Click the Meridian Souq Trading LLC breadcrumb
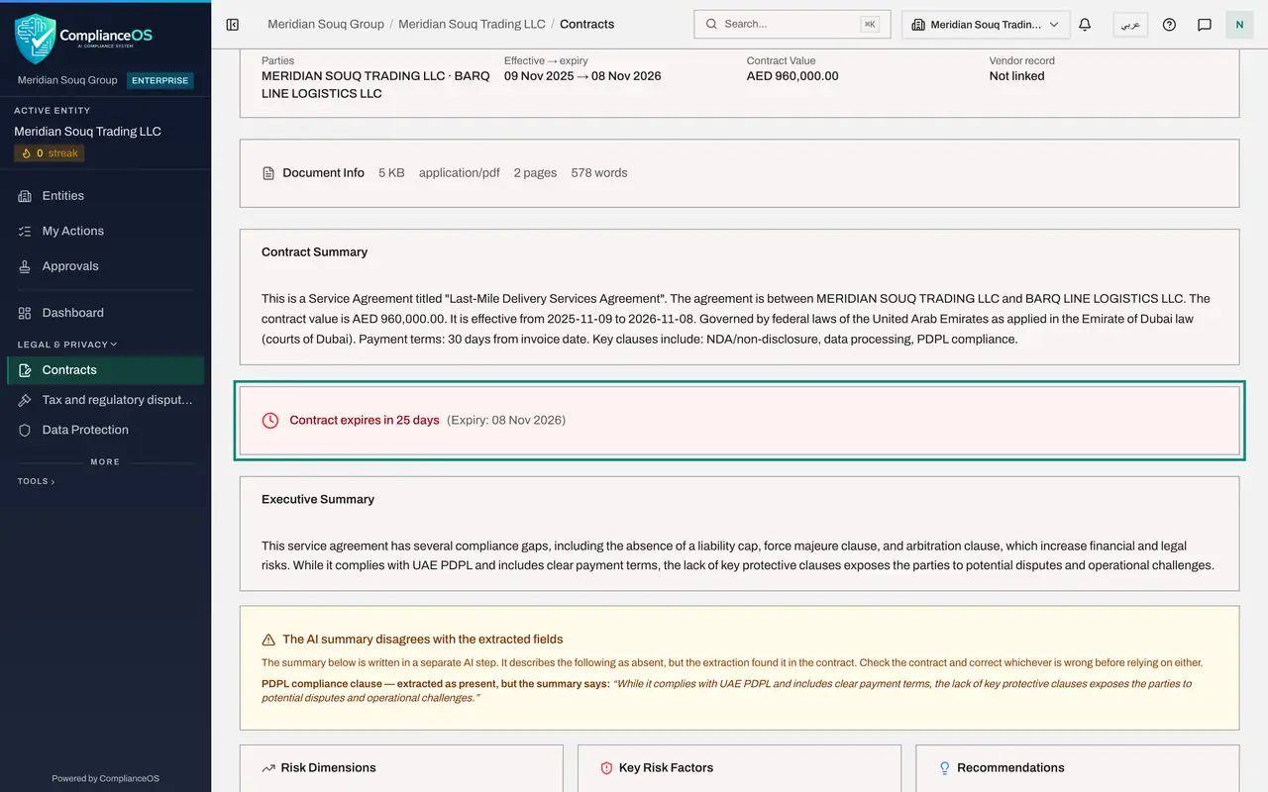 [x=472, y=24]
